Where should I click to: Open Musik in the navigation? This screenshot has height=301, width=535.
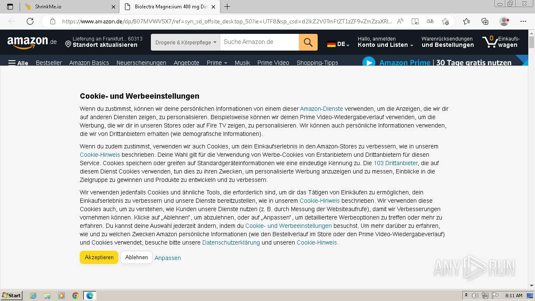[242, 63]
